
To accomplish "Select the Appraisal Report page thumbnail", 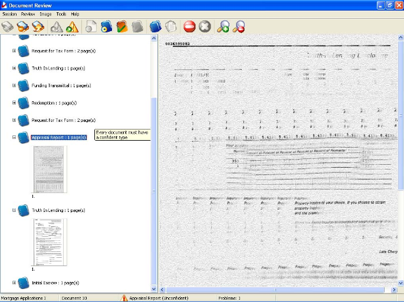I will point(50,169).
